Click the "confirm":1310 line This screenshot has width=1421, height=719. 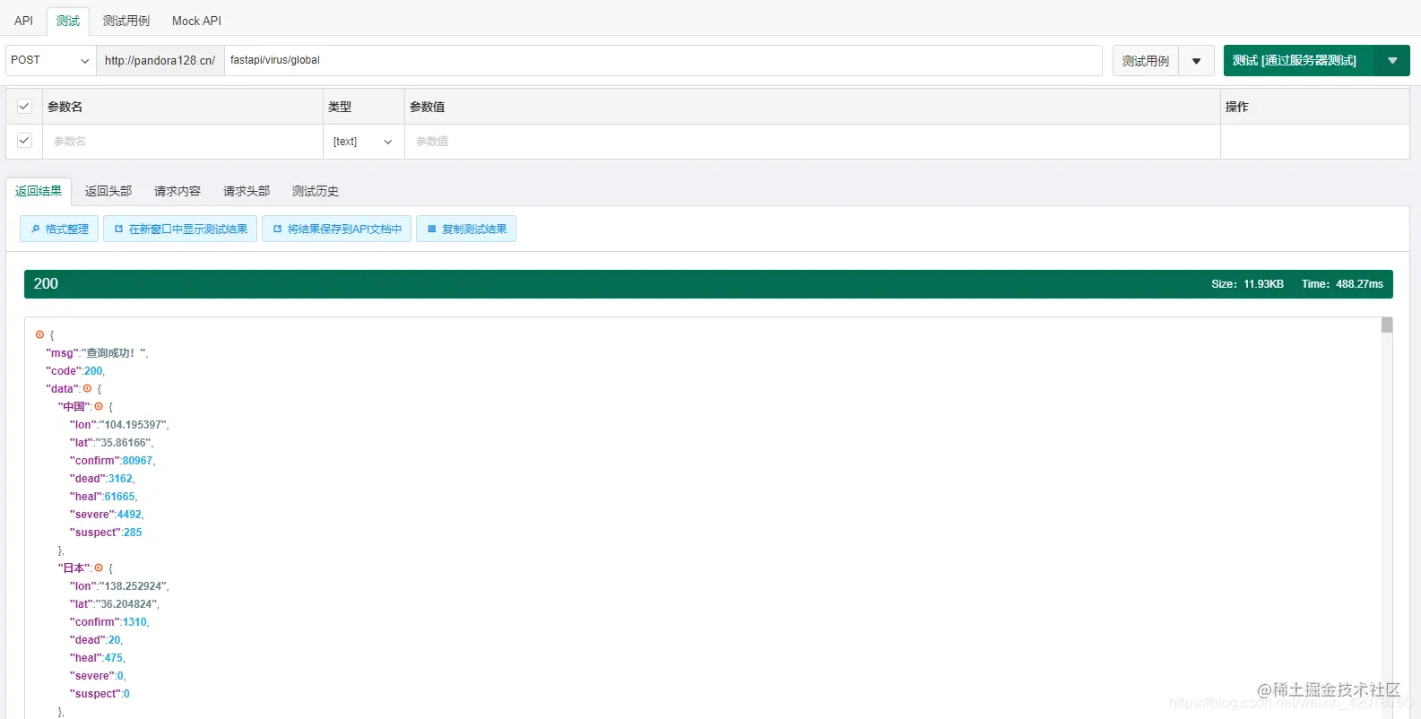(109, 621)
